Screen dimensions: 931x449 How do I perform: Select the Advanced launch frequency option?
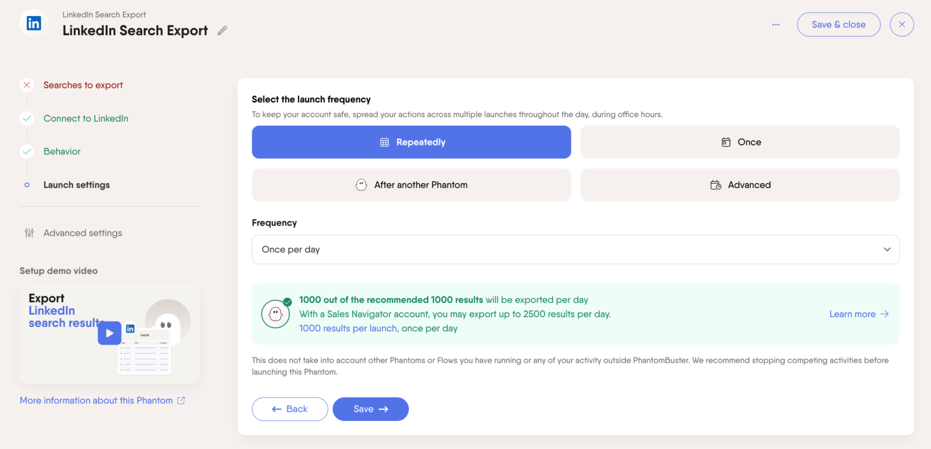tap(740, 185)
